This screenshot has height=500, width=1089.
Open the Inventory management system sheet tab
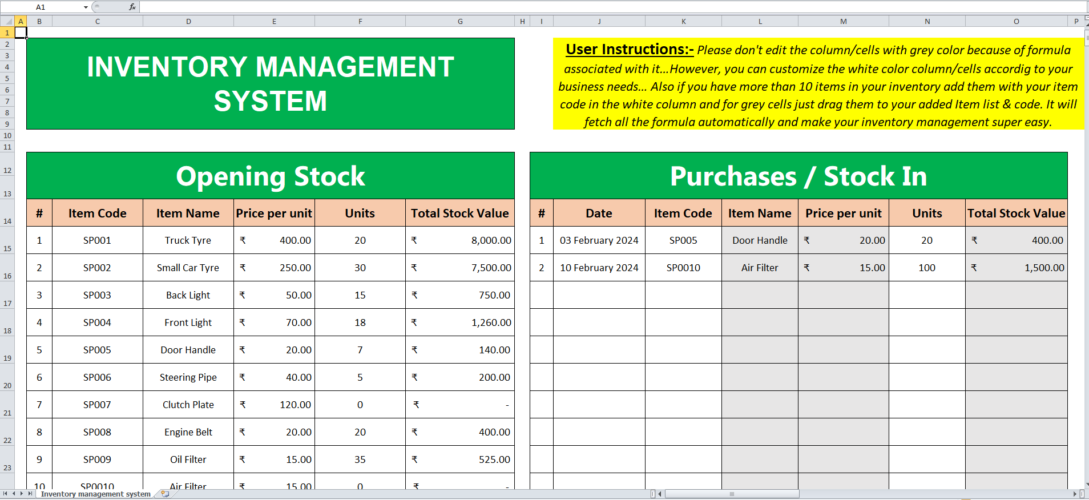click(95, 494)
